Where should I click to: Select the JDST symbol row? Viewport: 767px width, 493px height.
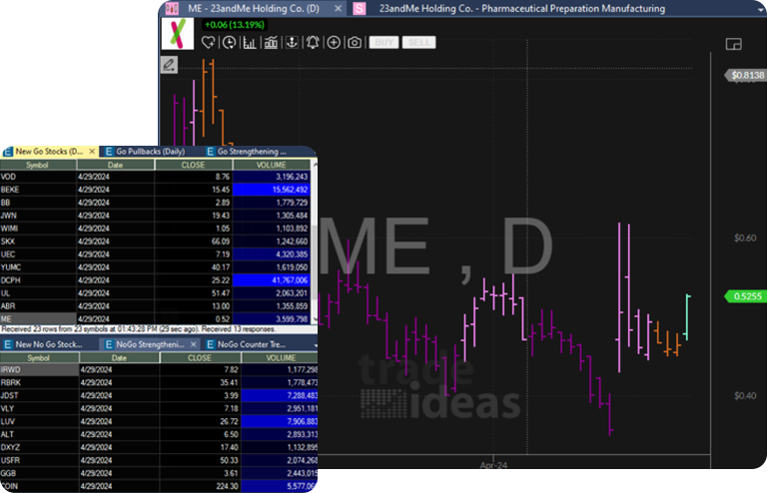pos(159,396)
